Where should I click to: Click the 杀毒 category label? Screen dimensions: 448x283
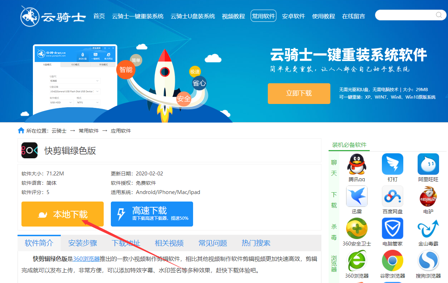pos(334,232)
